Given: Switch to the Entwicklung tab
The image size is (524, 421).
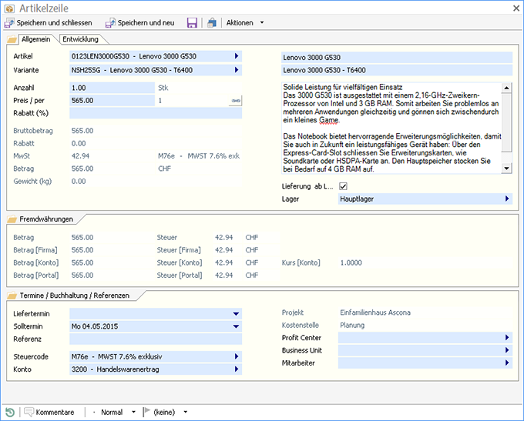Looking at the screenshot, I should [81, 39].
